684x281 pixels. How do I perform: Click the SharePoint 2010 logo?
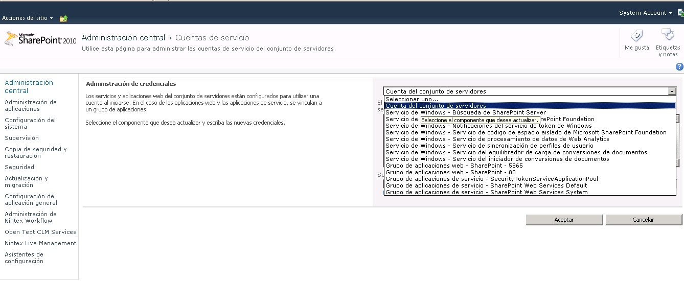(x=40, y=39)
